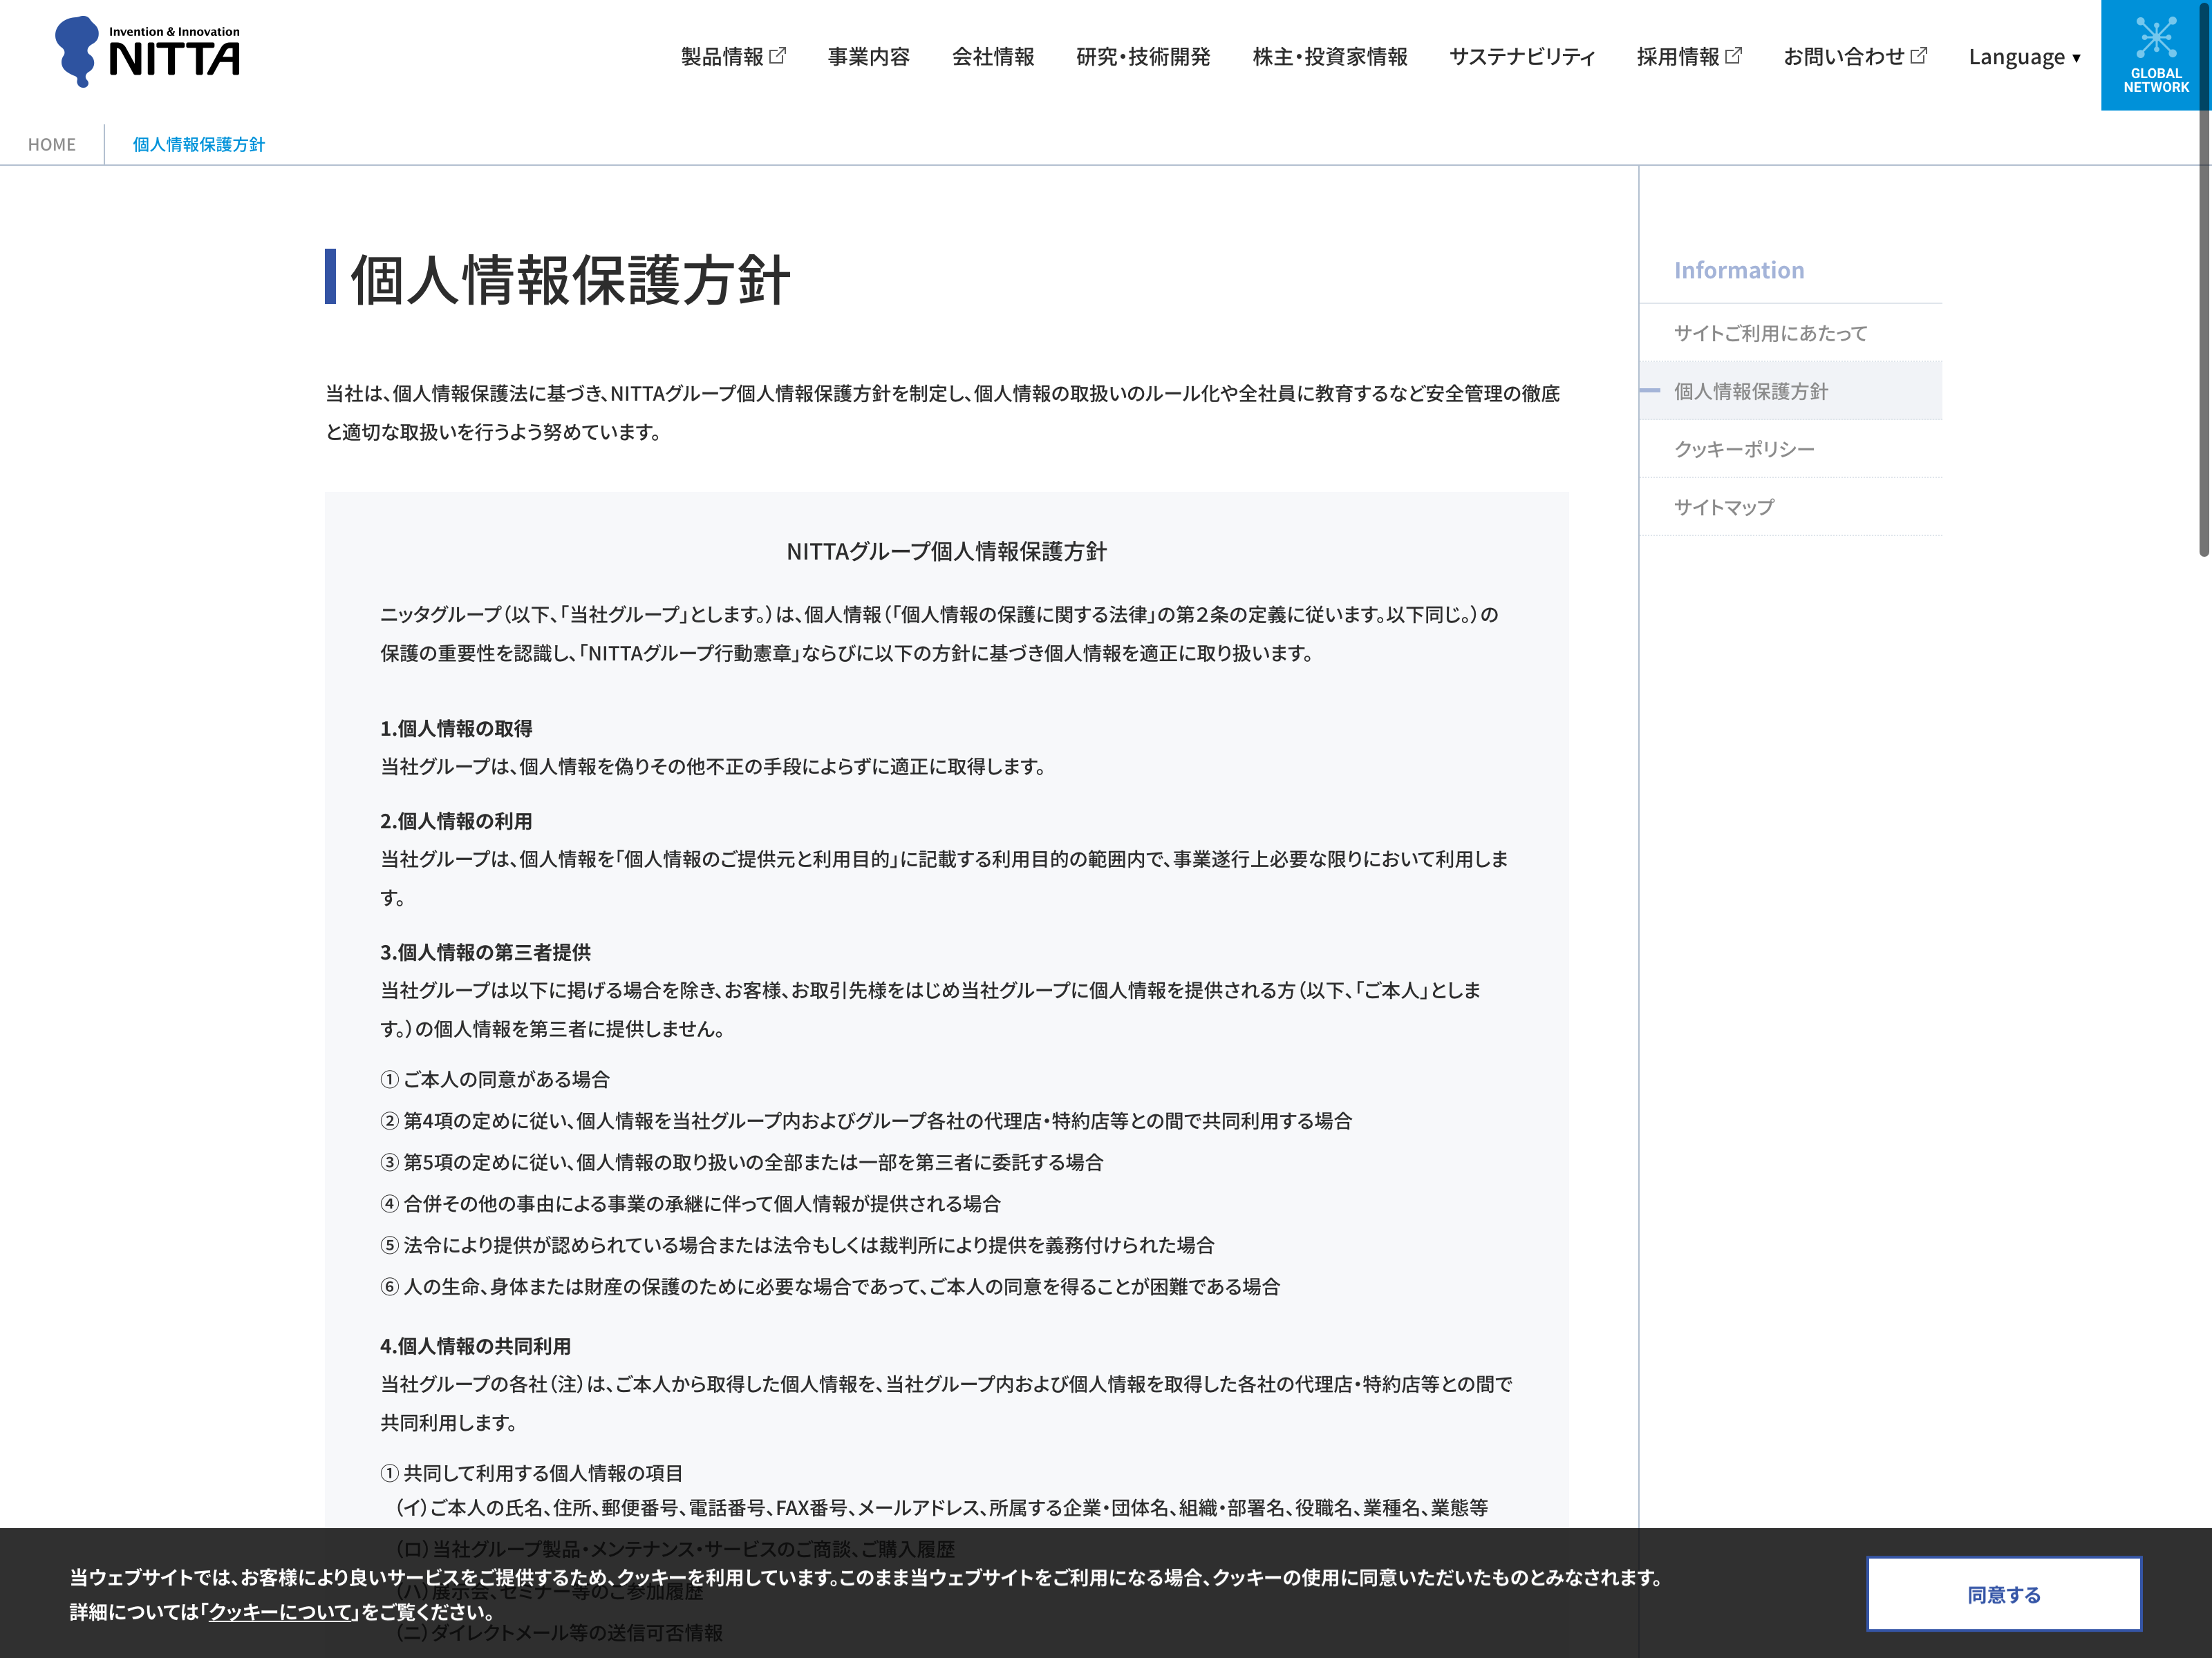Click external-link icon beside 採用情報

[1734, 56]
